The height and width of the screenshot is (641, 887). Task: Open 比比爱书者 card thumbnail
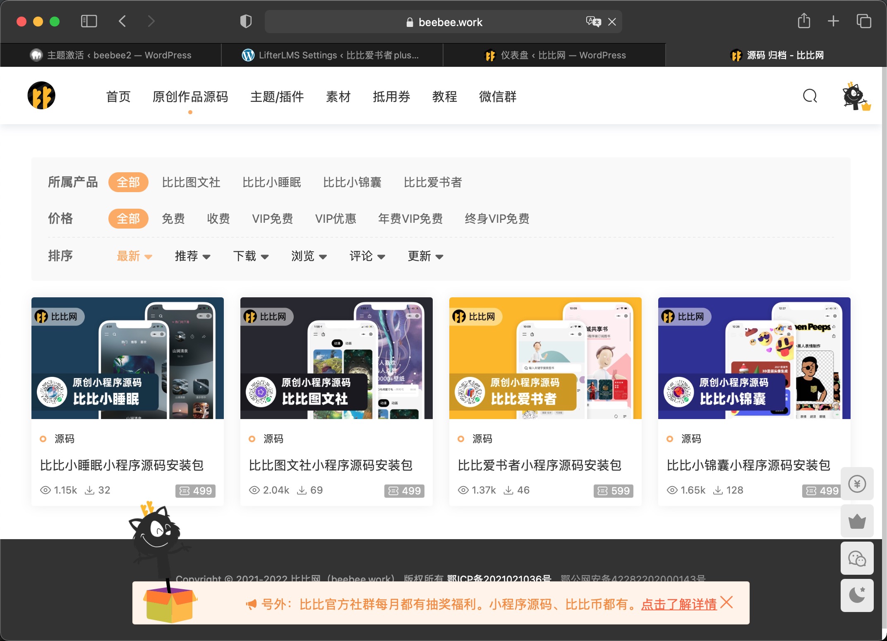click(x=545, y=358)
